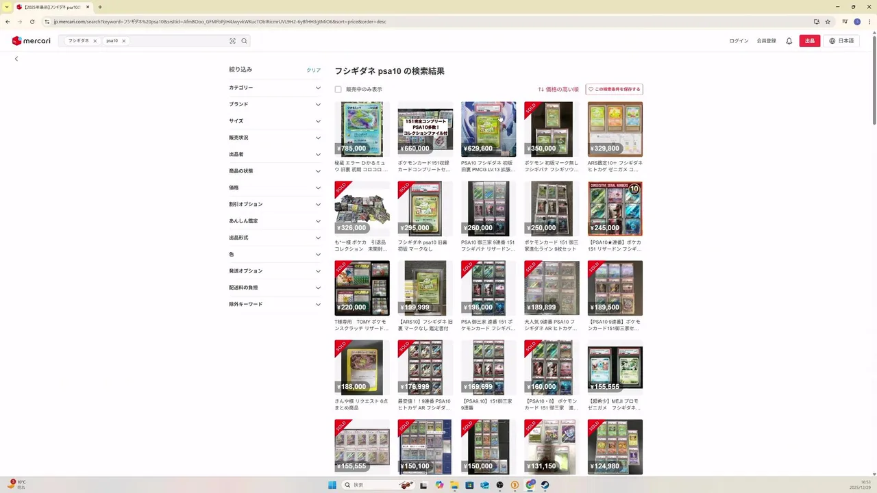Click the image search camera icon
Image resolution: width=877 pixels, height=493 pixels.
tap(232, 41)
